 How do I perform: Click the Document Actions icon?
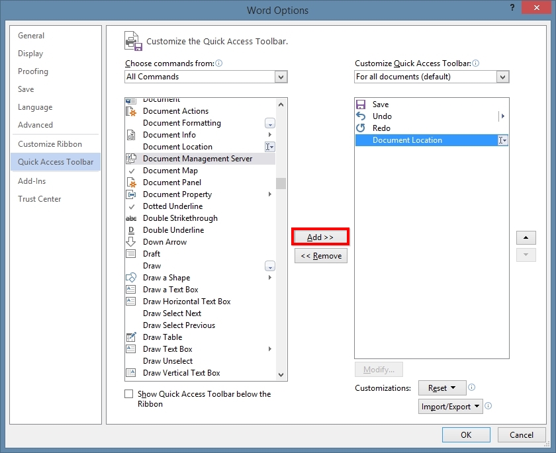coord(131,111)
